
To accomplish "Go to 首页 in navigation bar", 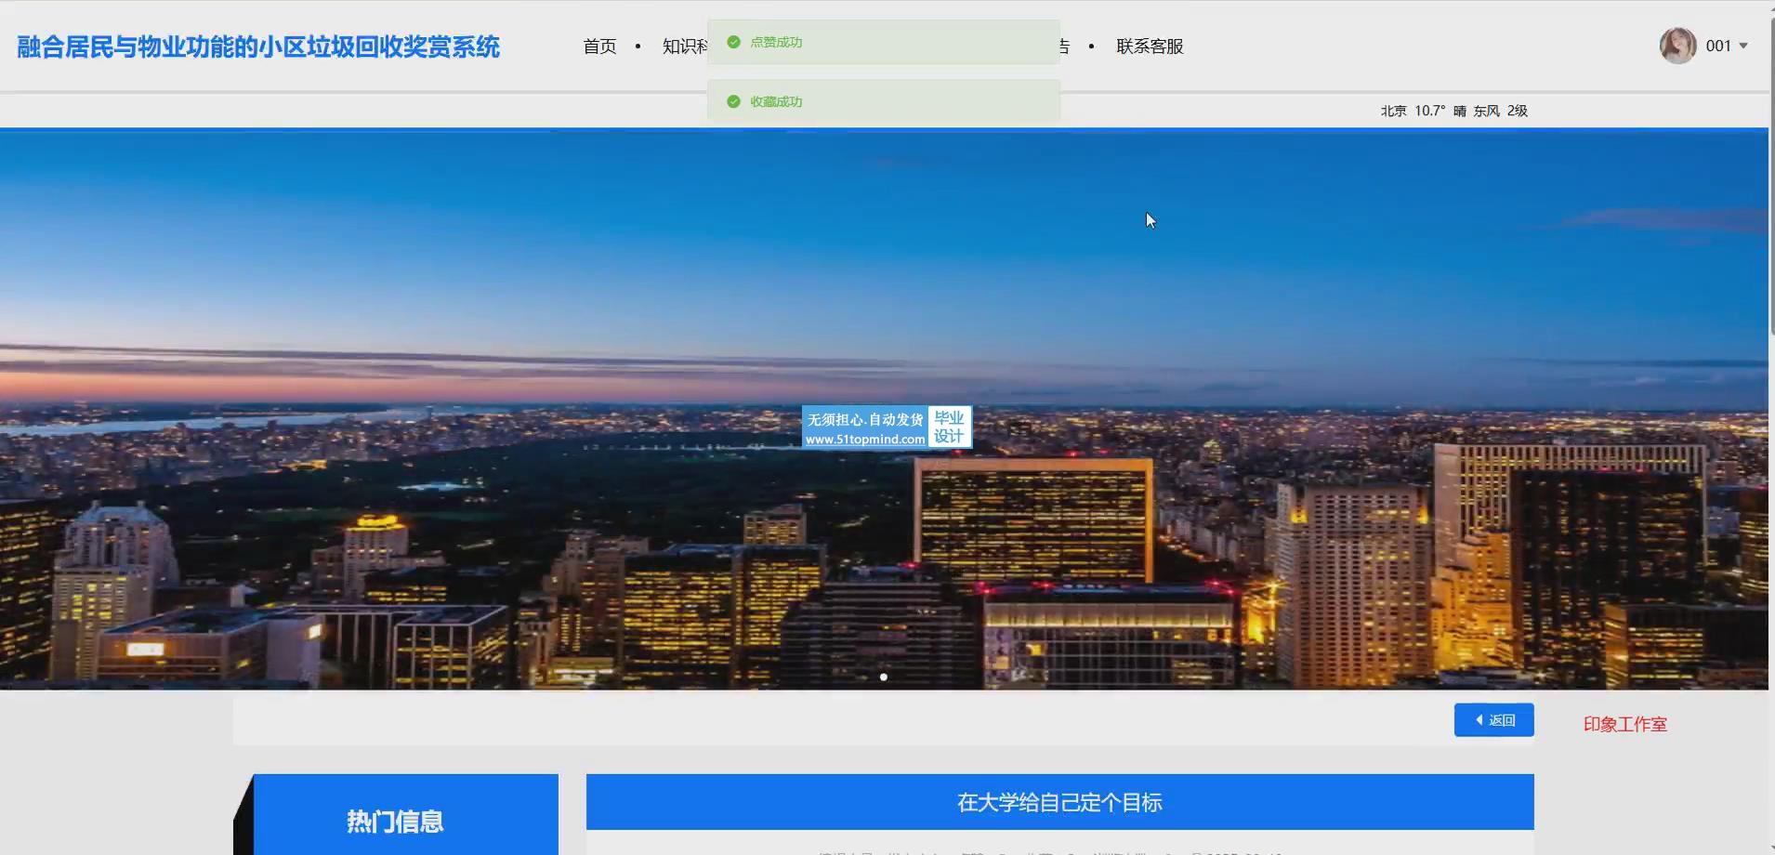I will 599,46.
